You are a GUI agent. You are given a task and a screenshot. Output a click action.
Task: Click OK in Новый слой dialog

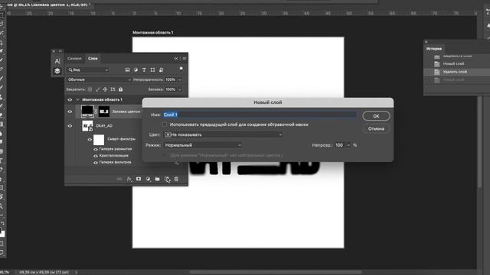[x=376, y=116]
